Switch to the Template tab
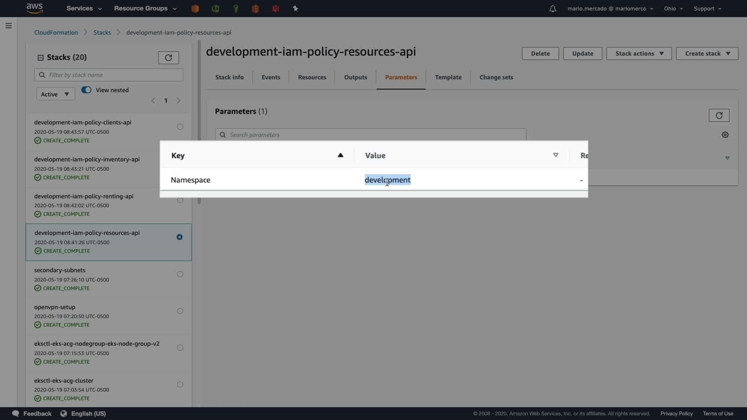The width and height of the screenshot is (747, 420). point(448,77)
